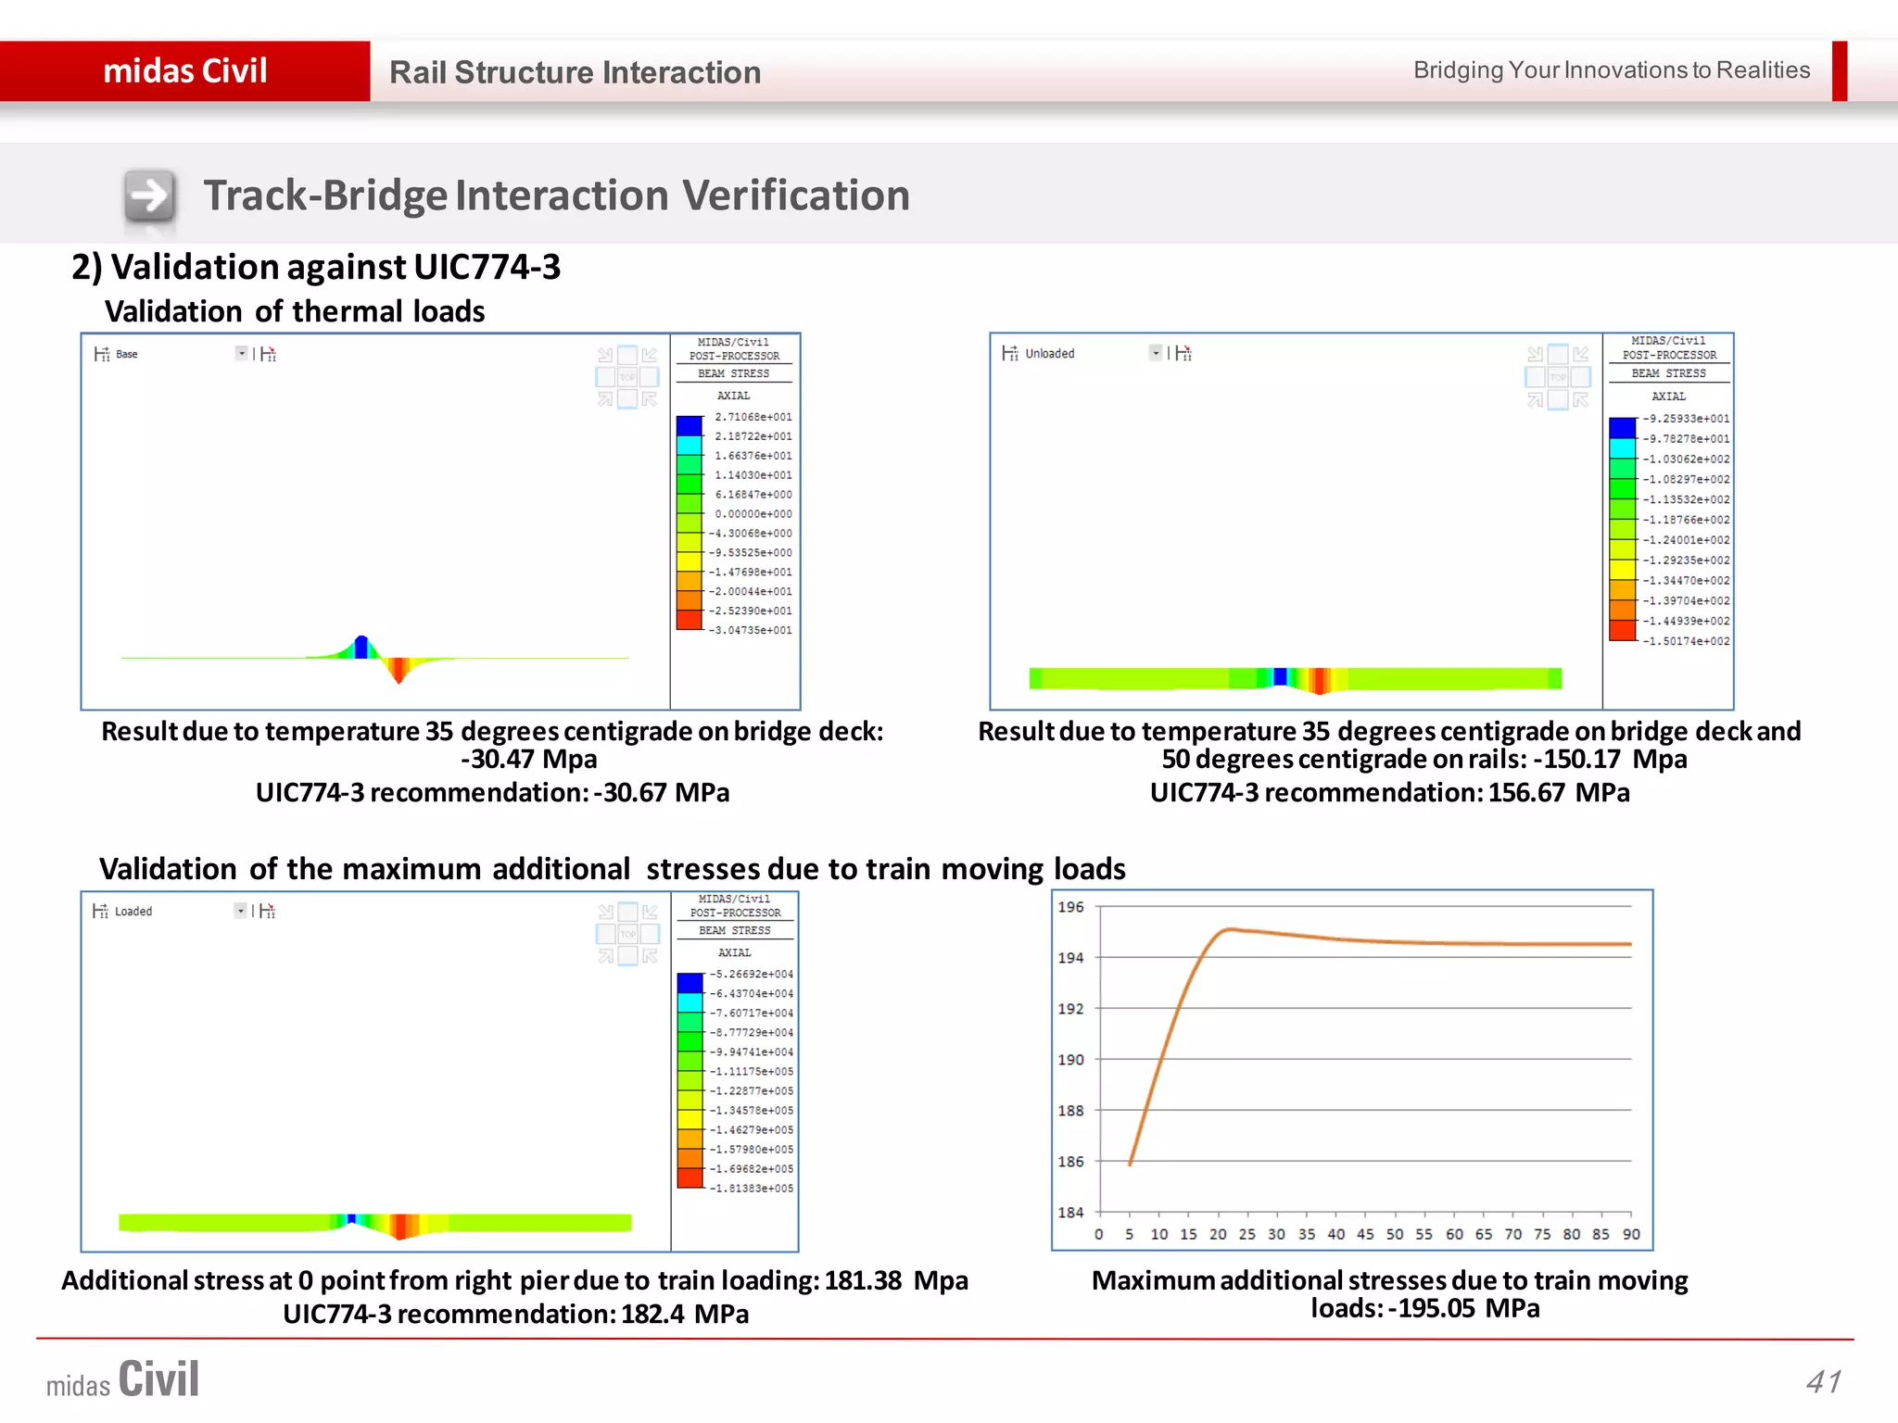Click the gray arrow bullet icon

(x=149, y=195)
